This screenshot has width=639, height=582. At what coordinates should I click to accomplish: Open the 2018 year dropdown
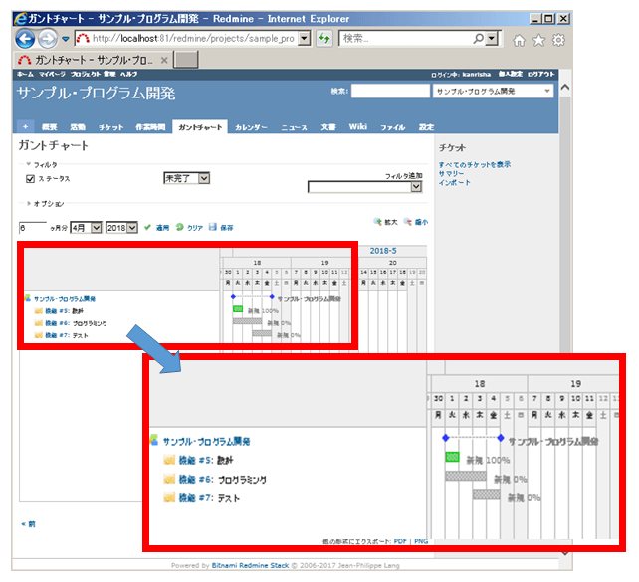(121, 227)
